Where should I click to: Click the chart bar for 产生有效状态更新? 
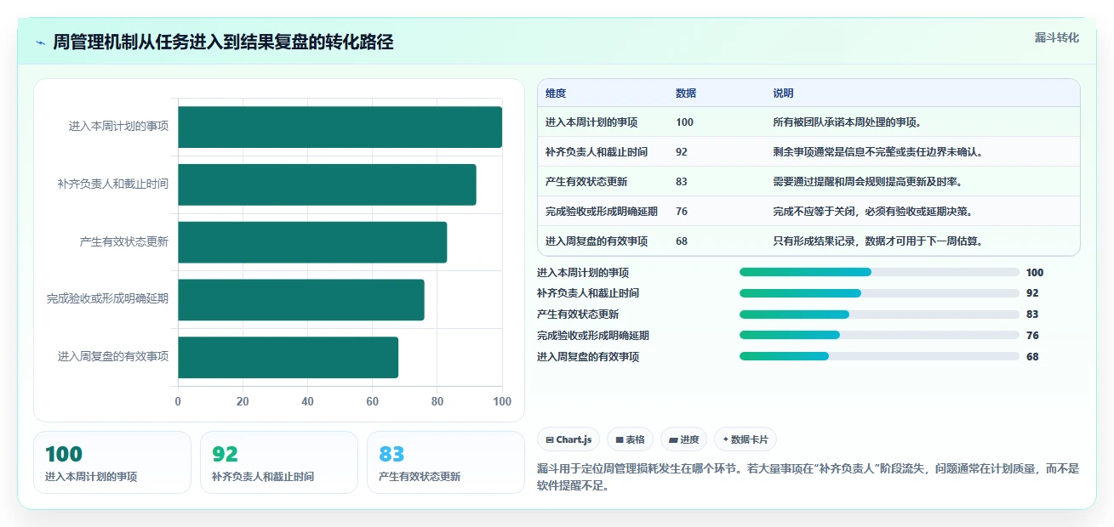coord(312,242)
